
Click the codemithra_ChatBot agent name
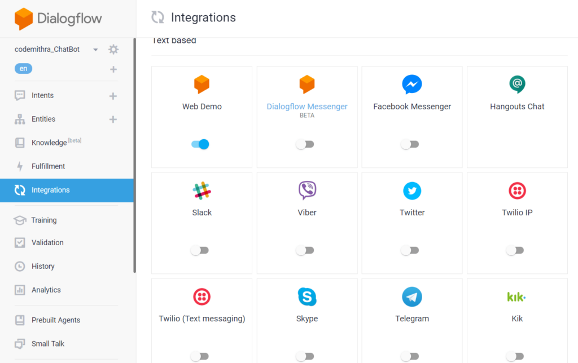(x=47, y=50)
